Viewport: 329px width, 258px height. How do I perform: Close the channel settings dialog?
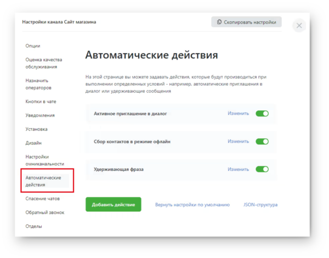[x=299, y=26]
